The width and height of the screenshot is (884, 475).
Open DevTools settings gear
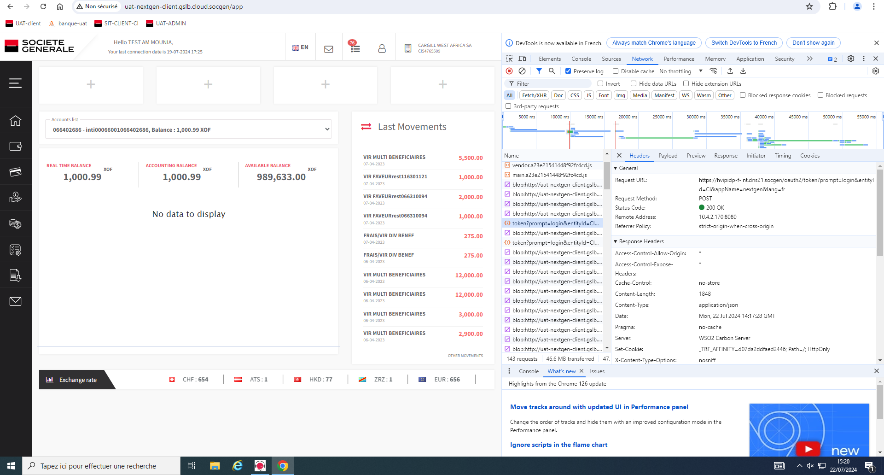[851, 59]
